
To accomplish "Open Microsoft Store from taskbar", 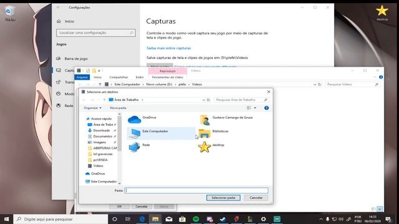I will pyautogui.click(x=182, y=219).
